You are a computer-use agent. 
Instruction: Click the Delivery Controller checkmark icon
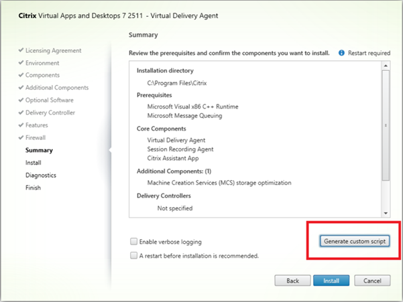tap(21, 112)
